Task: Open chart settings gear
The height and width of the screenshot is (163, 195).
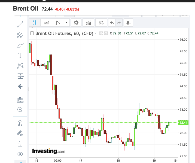Action: (x=76, y=23)
